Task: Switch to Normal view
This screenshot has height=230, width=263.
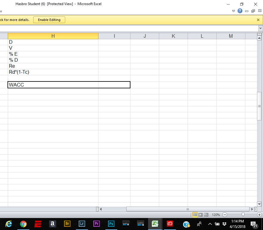Action: 195,215
